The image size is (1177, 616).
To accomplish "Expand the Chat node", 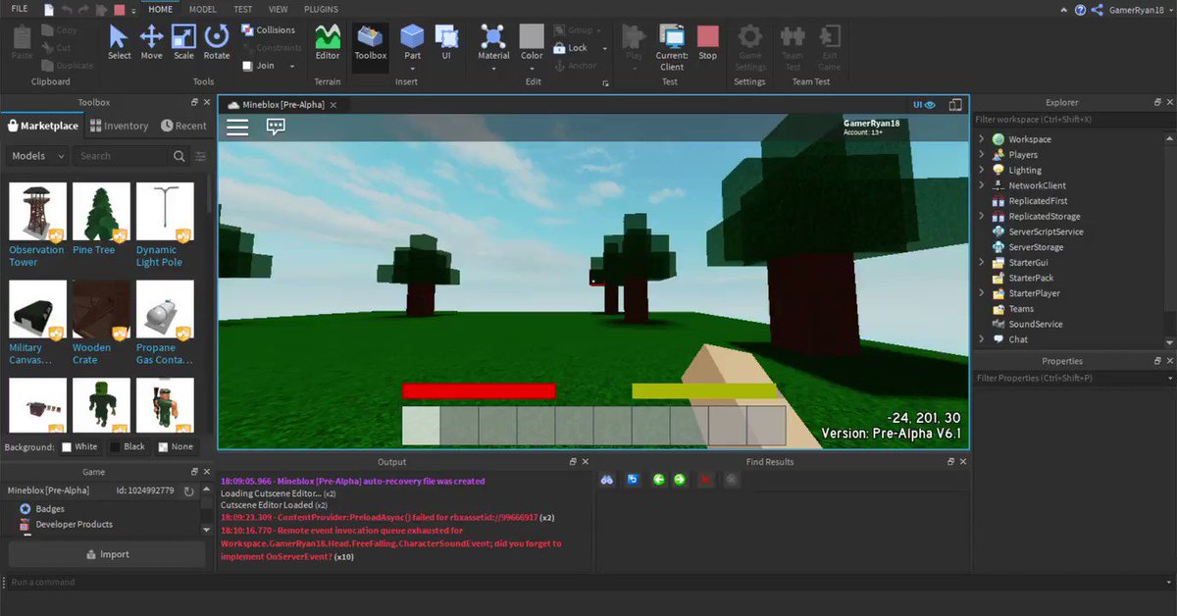I will (982, 339).
